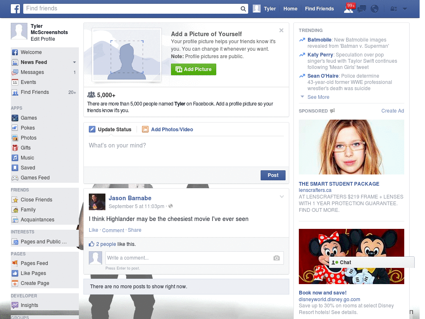Screen dimensions: 425x319
Task: Open post options chevron on Jason Barnabe post
Action: point(282,196)
